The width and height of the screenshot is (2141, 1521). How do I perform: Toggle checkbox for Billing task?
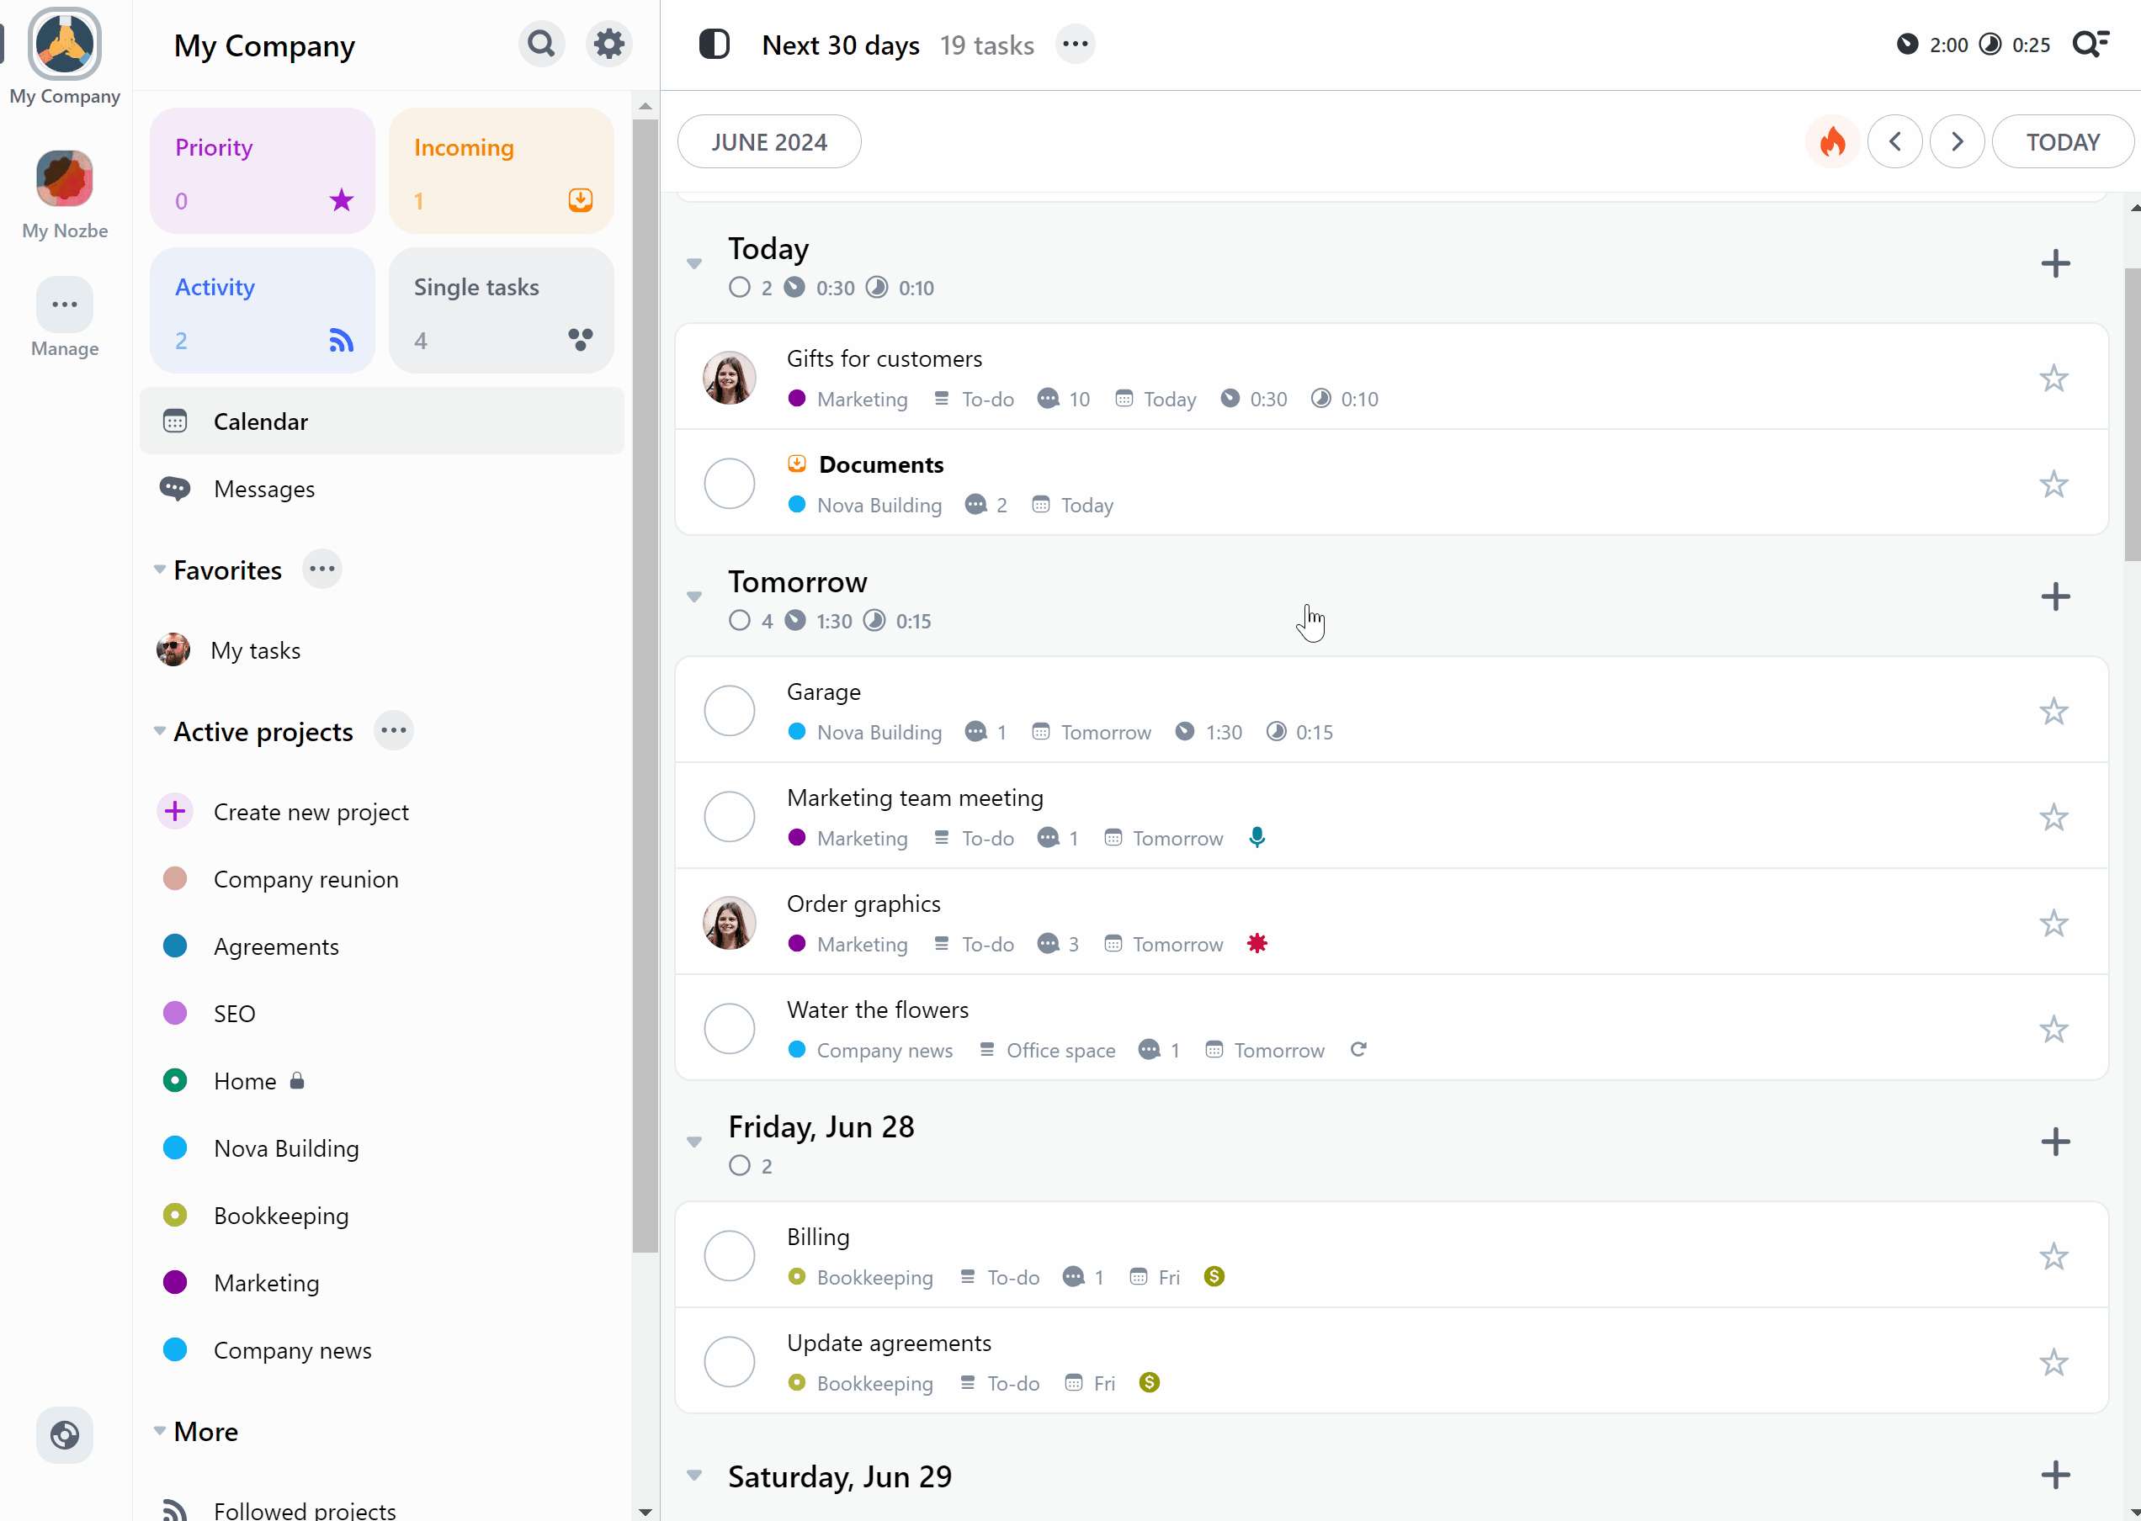click(730, 1256)
